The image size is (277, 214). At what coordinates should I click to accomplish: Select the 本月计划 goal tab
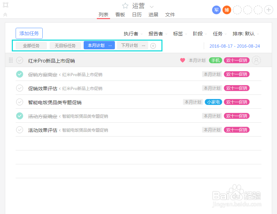point(96,46)
